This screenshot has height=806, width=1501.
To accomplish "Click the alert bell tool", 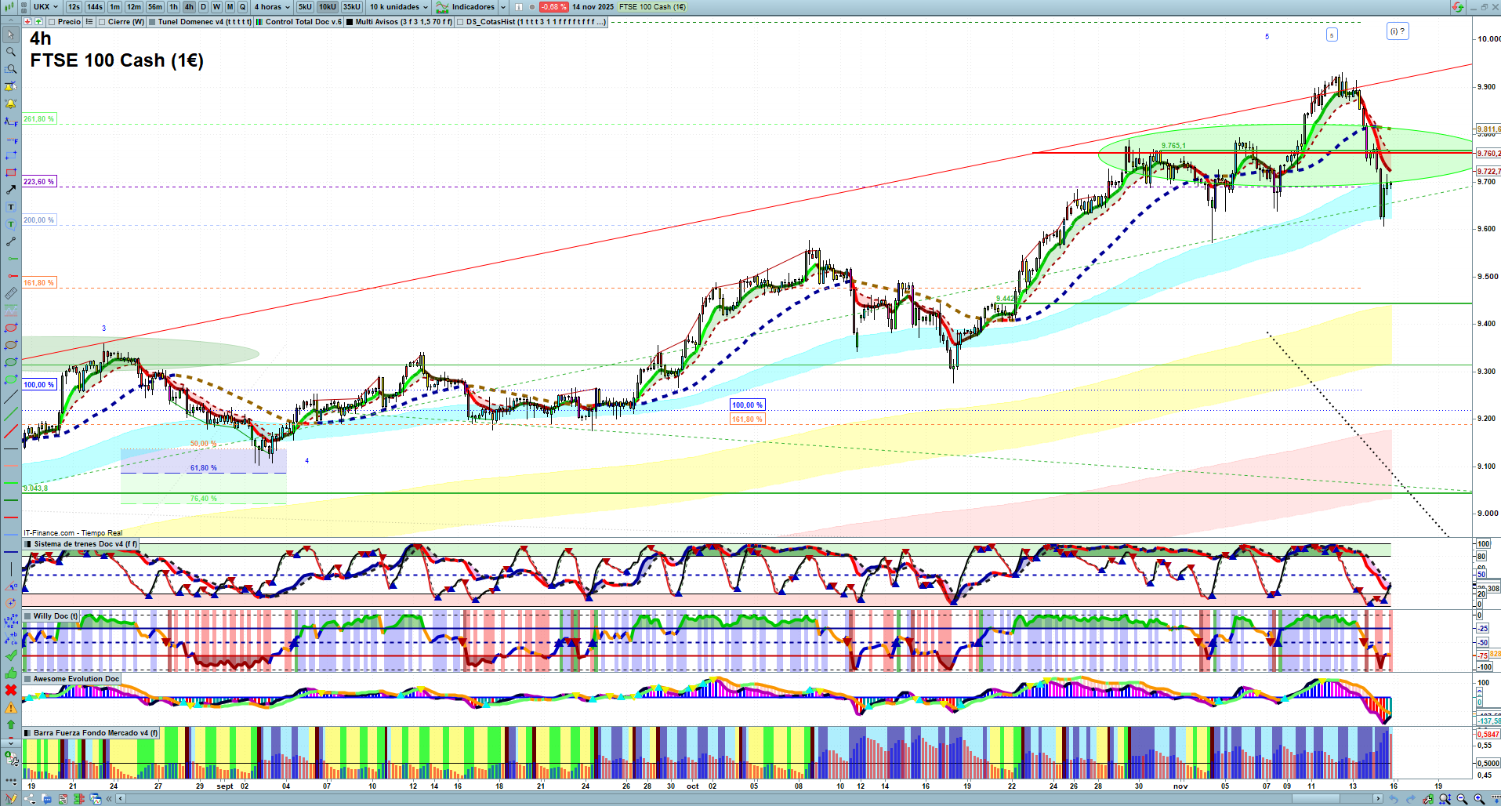I will [x=11, y=103].
